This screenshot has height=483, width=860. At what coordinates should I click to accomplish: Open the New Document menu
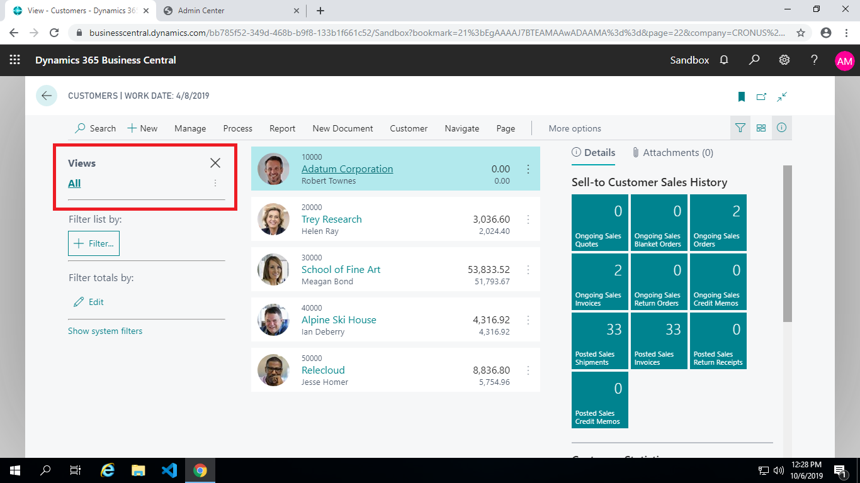tap(342, 128)
